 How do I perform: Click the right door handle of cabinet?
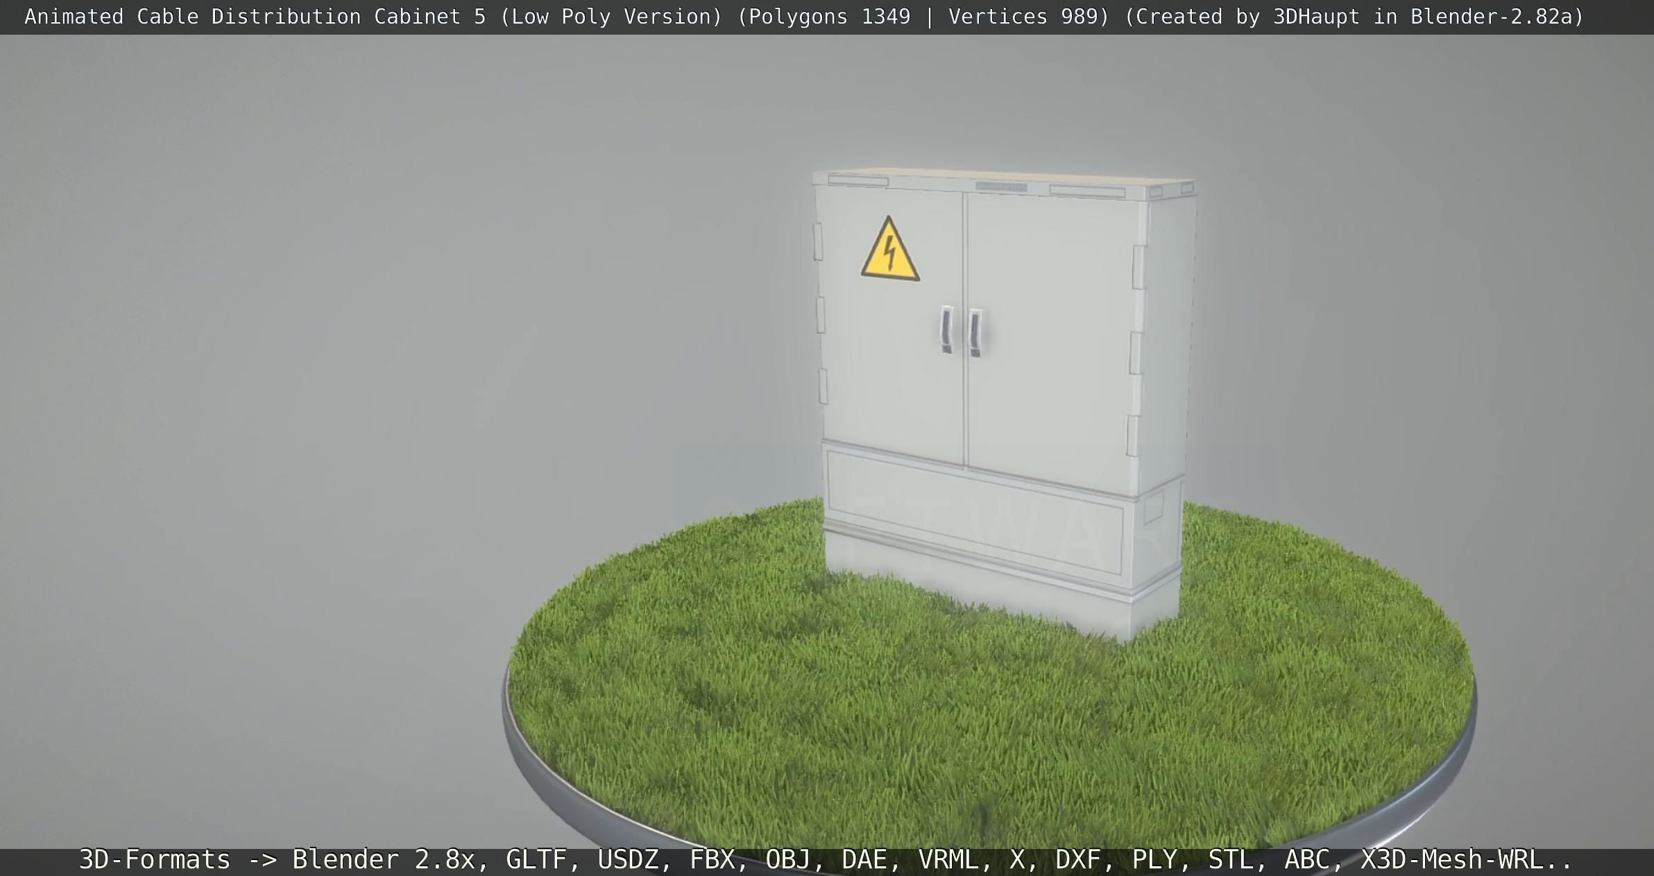[x=975, y=334]
